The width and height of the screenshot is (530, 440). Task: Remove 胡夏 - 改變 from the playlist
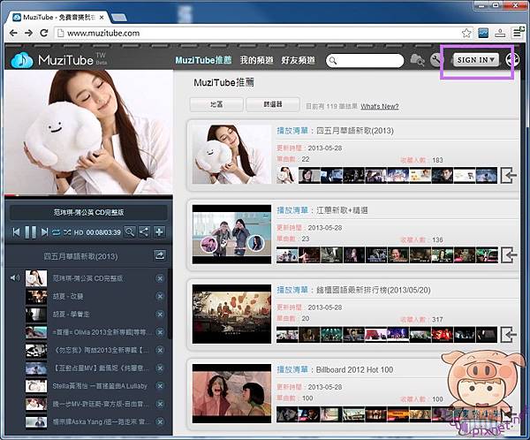pos(160,296)
